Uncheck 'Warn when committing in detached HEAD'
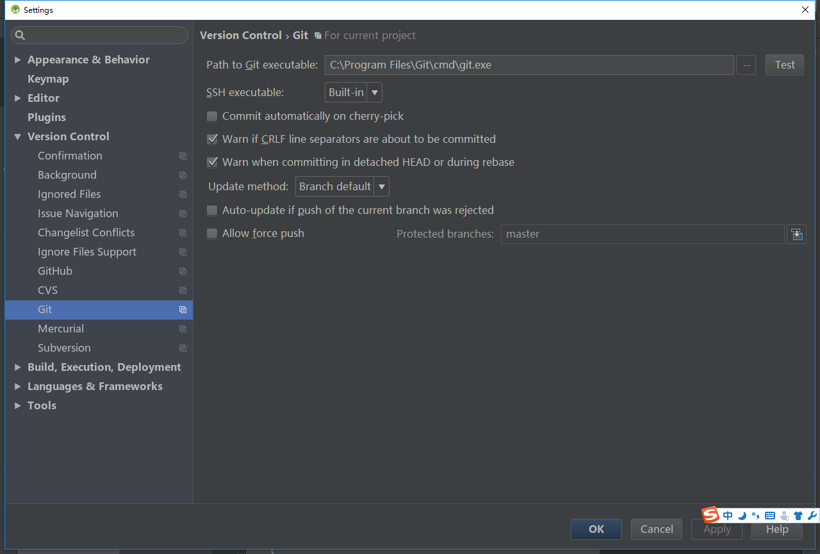 pos(212,163)
